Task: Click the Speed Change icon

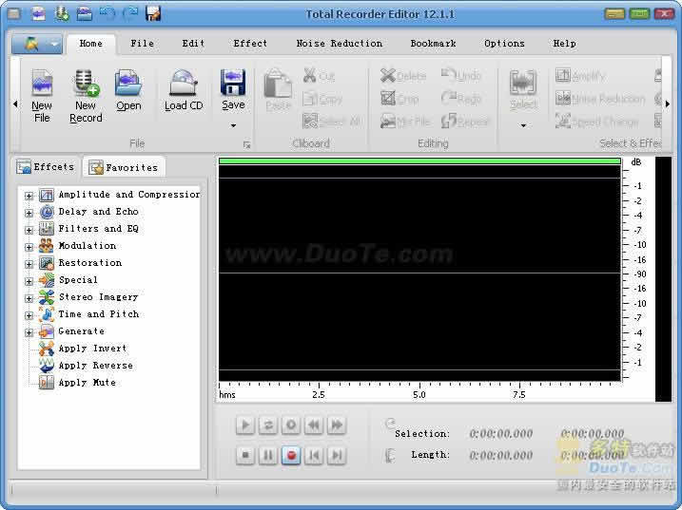Action: [x=563, y=122]
